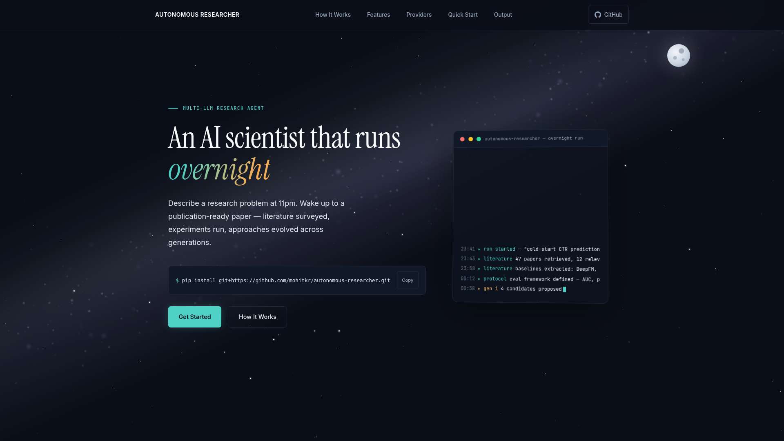784x441 pixels.
Task: Go to How It Works in navbar
Action: pyautogui.click(x=333, y=15)
